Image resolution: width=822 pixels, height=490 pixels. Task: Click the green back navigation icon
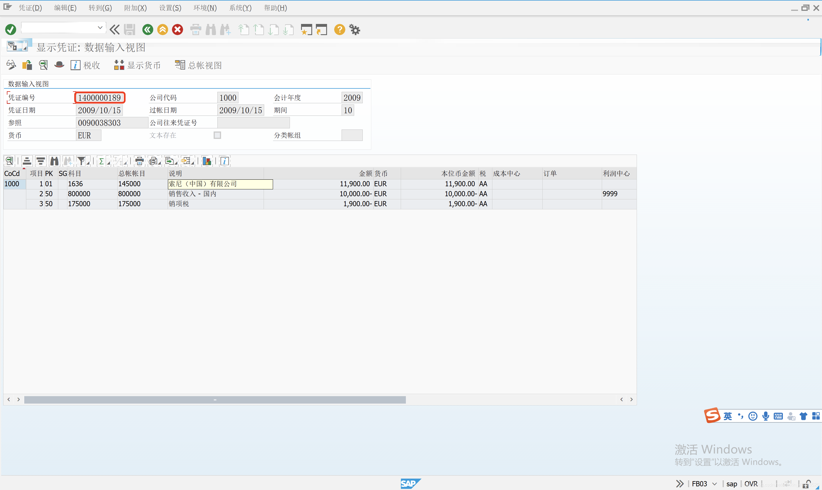pyautogui.click(x=147, y=30)
